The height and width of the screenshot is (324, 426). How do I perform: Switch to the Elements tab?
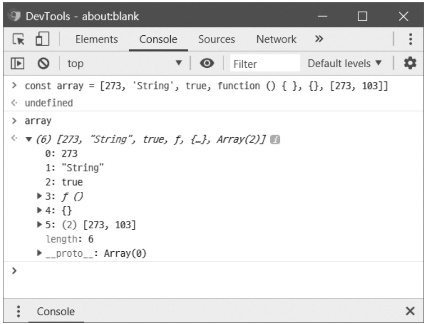[96, 39]
